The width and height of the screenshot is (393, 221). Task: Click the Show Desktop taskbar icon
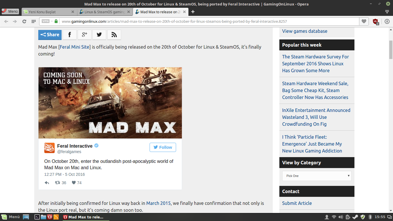coord(26,217)
